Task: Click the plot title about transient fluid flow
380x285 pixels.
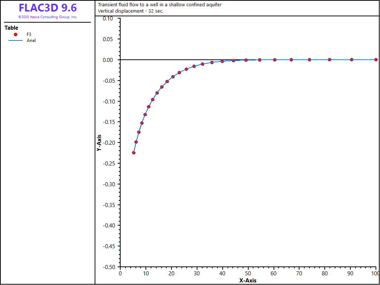Action: [x=160, y=5]
